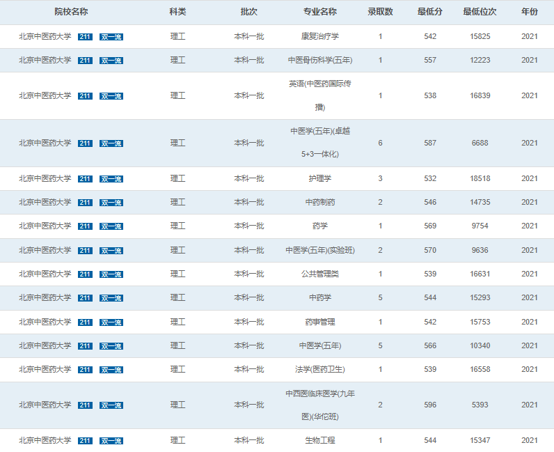This screenshot has height=452, width=554.
Task: Click the 211 badge in the 卓越5+3一体化 row
Action: (85, 143)
